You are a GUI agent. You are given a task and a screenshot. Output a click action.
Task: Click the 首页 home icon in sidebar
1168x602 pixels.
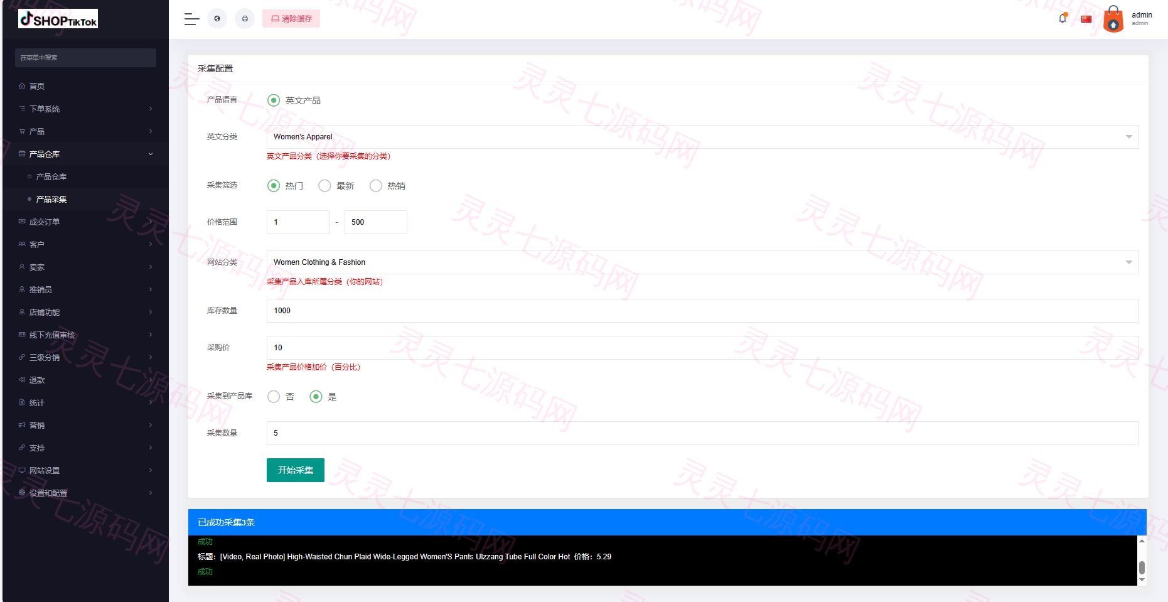[x=22, y=86]
